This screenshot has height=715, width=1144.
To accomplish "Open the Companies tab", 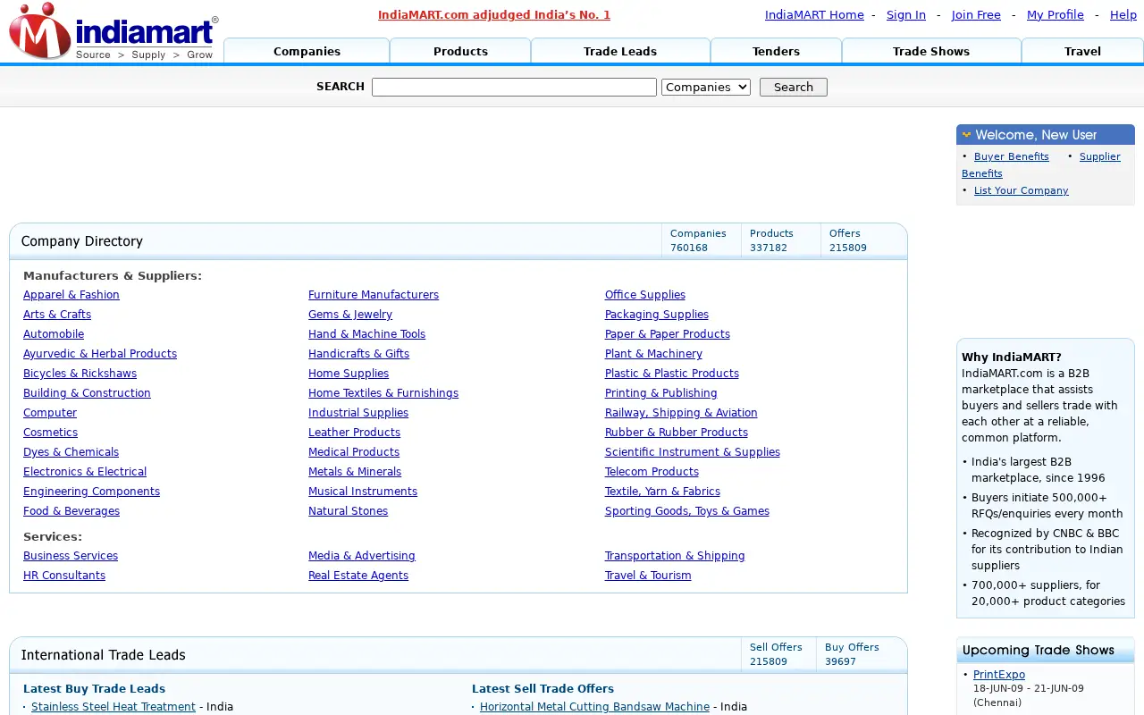I will (x=307, y=51).
